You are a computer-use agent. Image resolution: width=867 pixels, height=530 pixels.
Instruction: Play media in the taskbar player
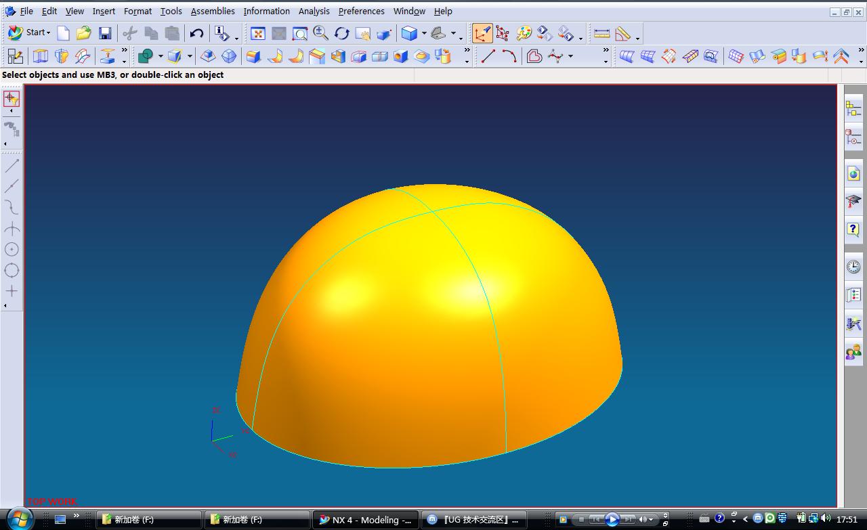612,520
